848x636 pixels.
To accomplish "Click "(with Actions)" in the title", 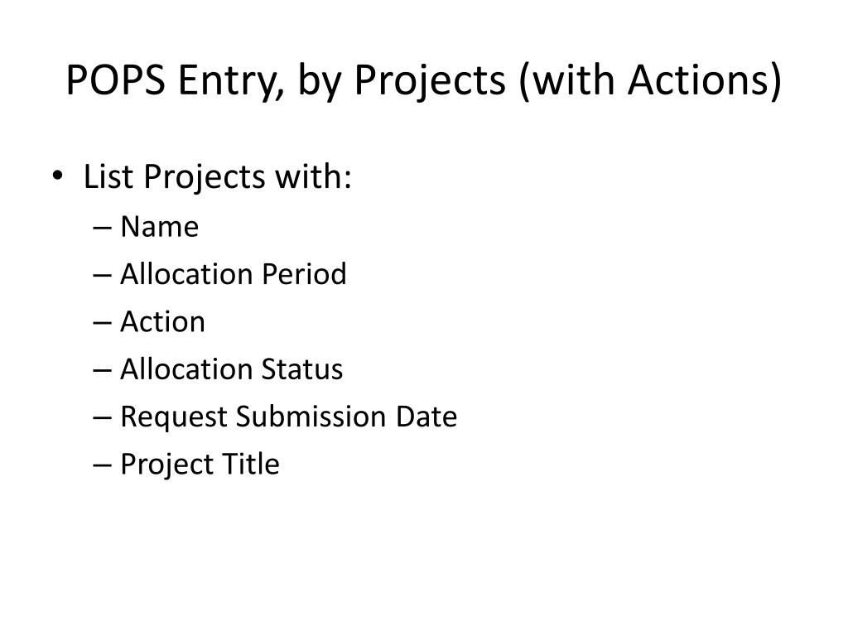I will pos(650,80).
